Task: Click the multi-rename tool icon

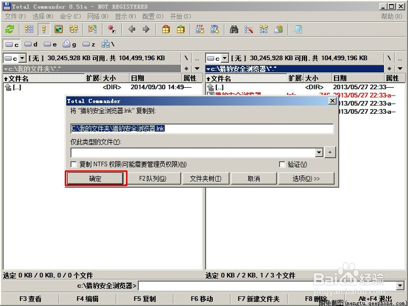Action: click(x=249, y=29)
